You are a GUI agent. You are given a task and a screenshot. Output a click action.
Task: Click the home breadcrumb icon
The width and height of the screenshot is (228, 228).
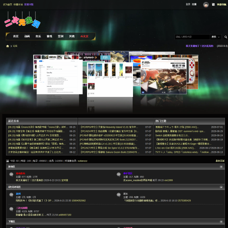point(8,46)
